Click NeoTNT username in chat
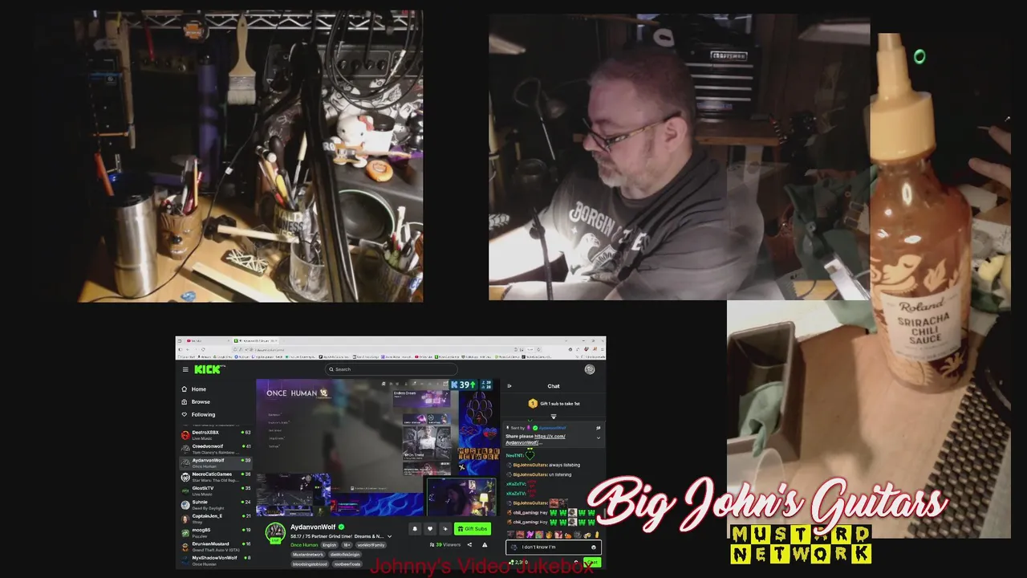This screenshot has width=1027, height=578. click(x=515, y=455)
